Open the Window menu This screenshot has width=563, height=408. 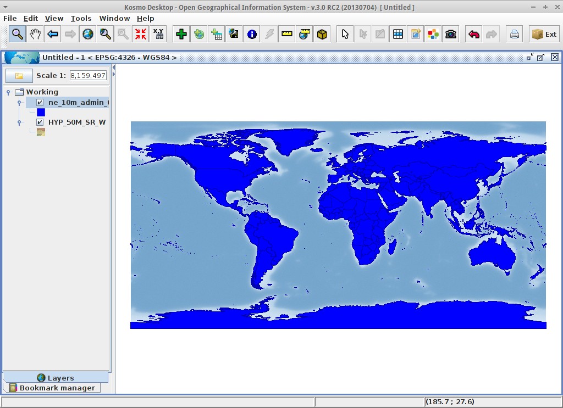[114, 18]
